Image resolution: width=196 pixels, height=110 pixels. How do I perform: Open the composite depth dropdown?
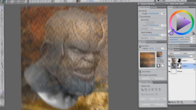pos(189,53)
